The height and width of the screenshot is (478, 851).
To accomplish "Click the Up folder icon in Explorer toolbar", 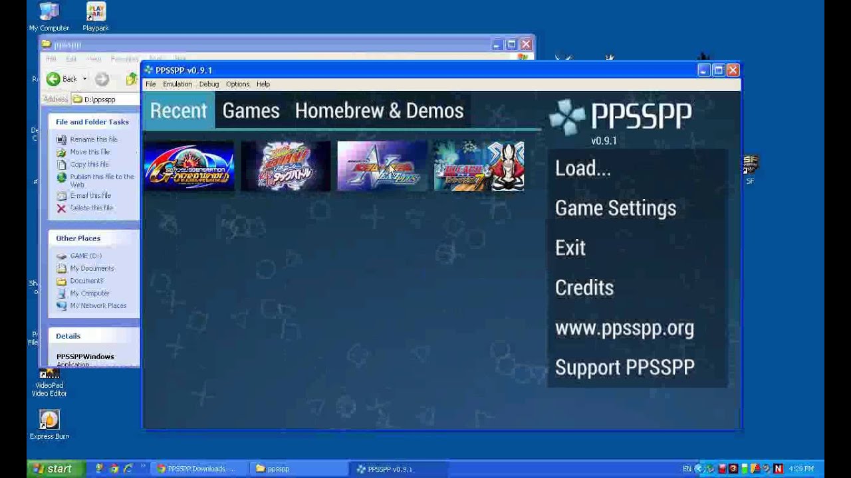I will point(132,80).
